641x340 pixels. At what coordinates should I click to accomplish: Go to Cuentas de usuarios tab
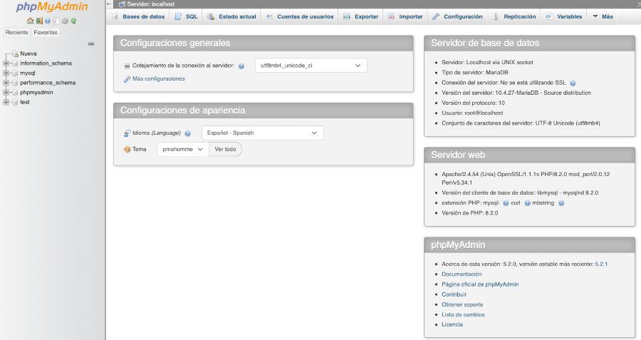[x=300, y=17]
